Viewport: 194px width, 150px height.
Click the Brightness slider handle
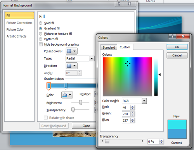point(81,102)
